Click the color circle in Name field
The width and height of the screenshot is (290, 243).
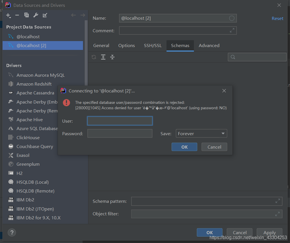click(232, 18)
